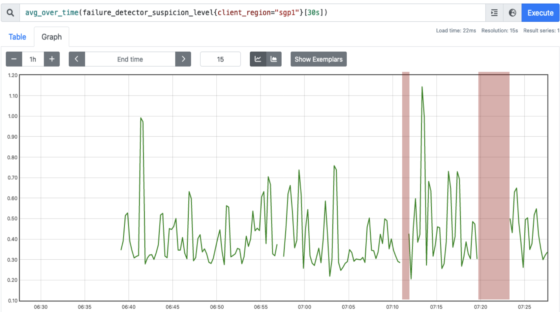The height and width of the screenshot is (312, 560).
Task: Focus the avg_over_time query expression field
Action: tap(251, 13)
